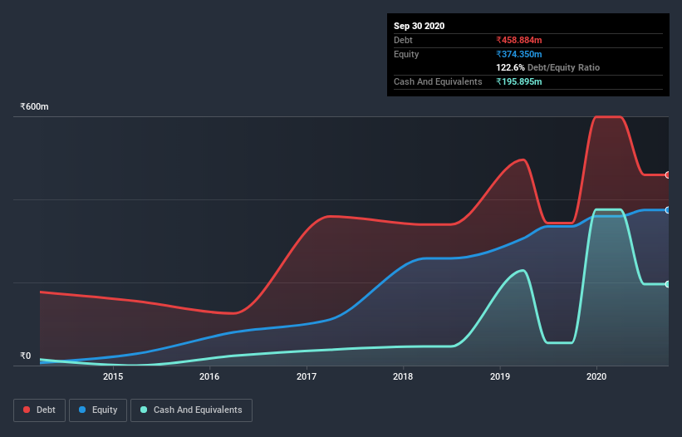Click the ₹0 y-axis label

26,356
